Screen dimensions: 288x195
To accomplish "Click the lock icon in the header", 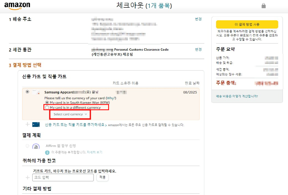I will pos(263,5).
